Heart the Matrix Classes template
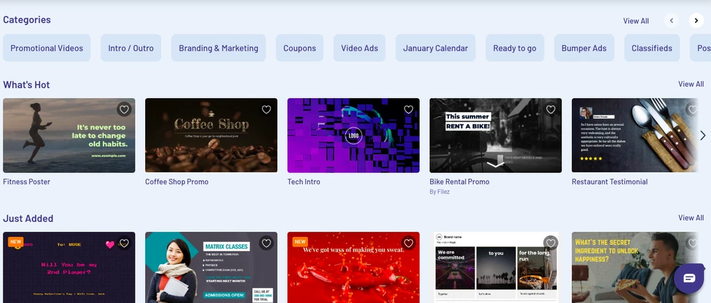Screen dimensions: 711x303 point(266,243)
